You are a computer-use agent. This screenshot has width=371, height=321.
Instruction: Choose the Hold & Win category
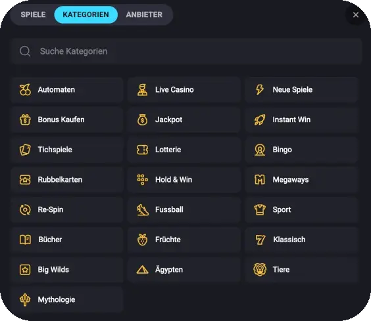point(184,180)
